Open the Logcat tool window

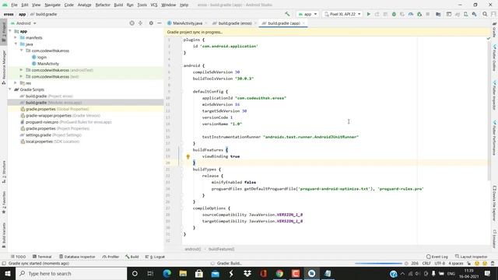click(155, 257)
